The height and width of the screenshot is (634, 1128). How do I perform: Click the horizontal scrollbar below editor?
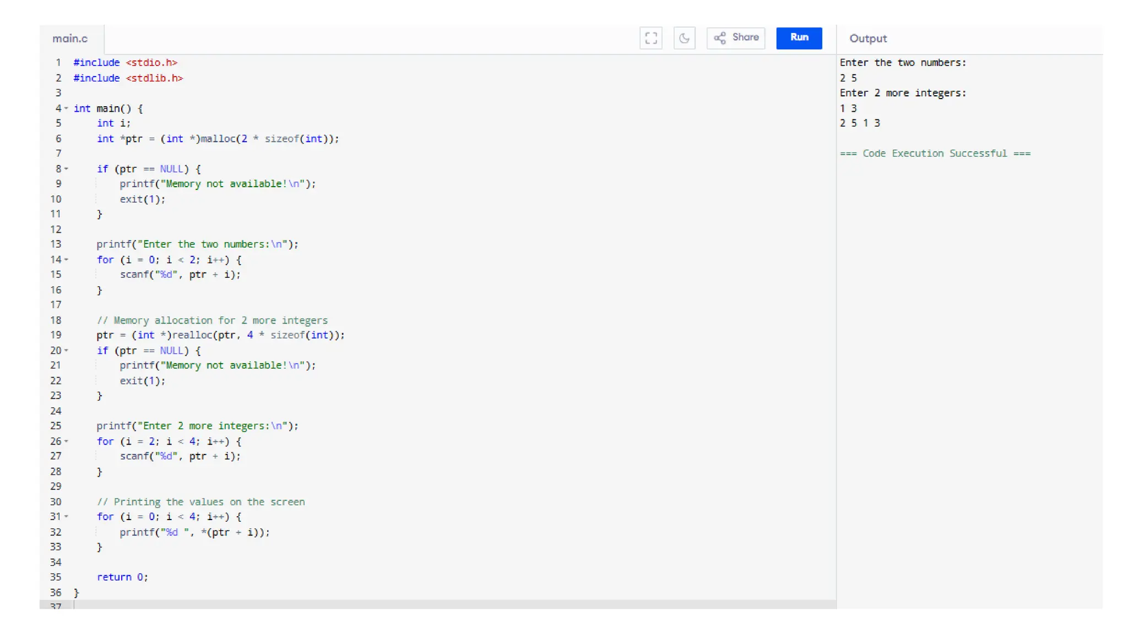click(x=441, y=604)
